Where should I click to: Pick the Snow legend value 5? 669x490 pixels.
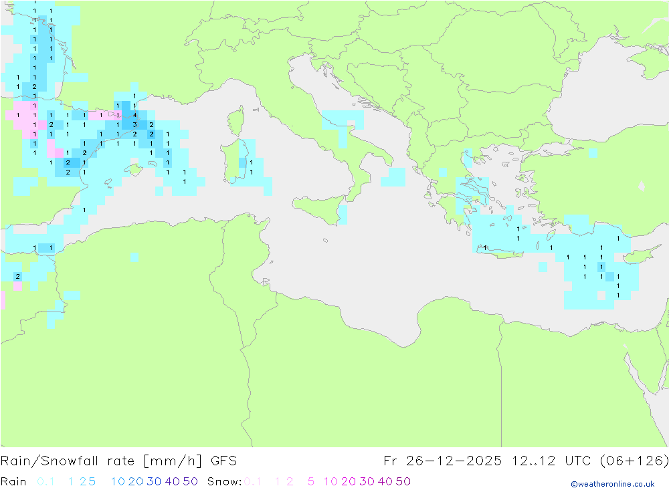tap(311, 481)
